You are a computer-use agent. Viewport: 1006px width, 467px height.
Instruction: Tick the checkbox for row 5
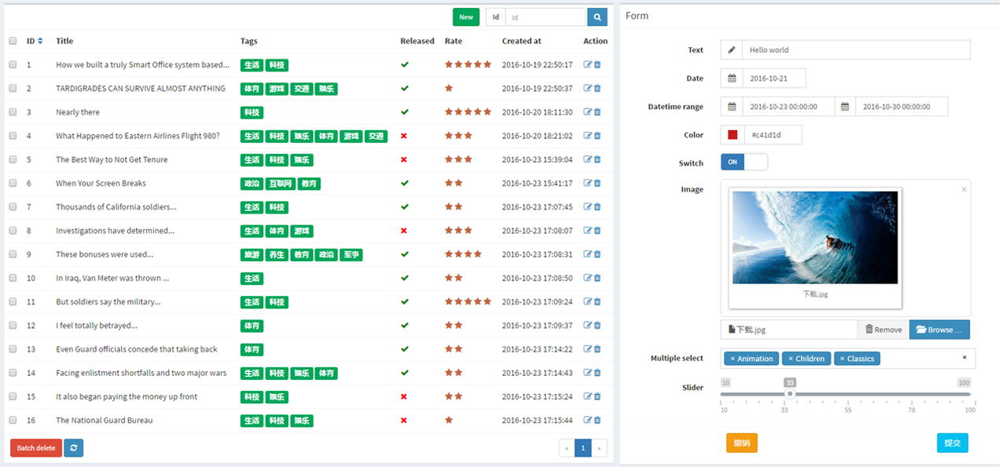[13, 159]
